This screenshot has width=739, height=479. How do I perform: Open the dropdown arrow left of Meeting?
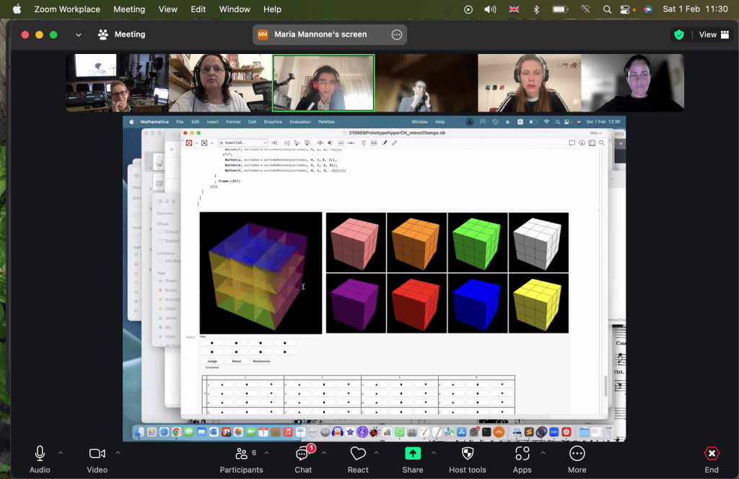(79, 35)
